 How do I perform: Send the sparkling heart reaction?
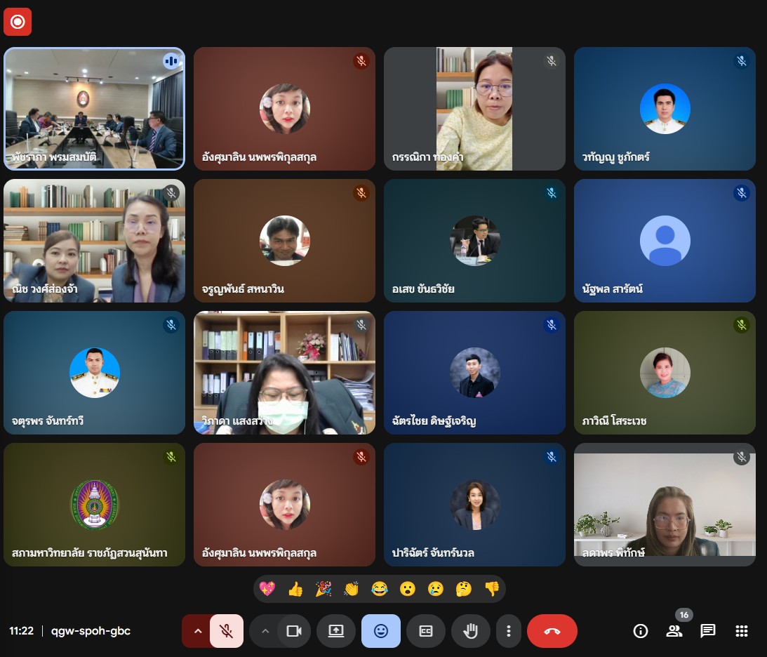267,589
